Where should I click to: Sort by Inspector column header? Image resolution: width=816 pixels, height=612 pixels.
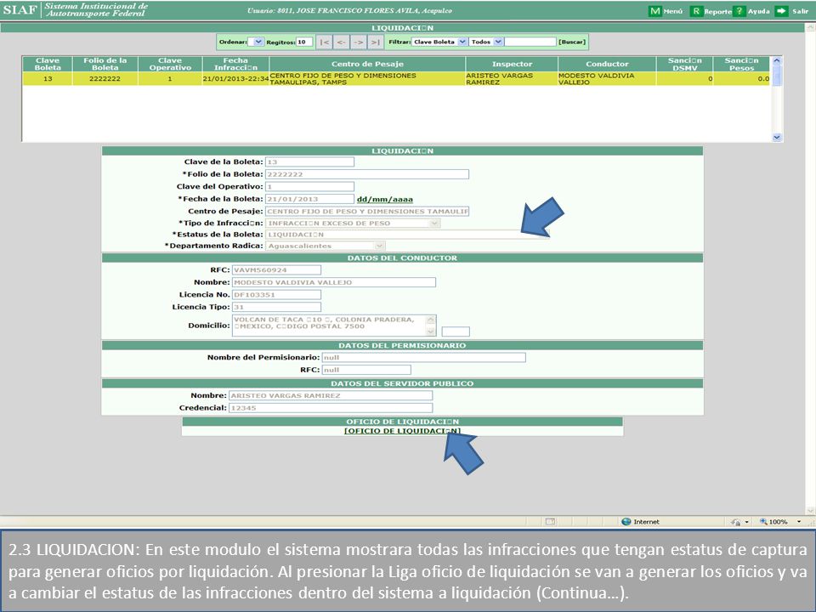point(512,64)
